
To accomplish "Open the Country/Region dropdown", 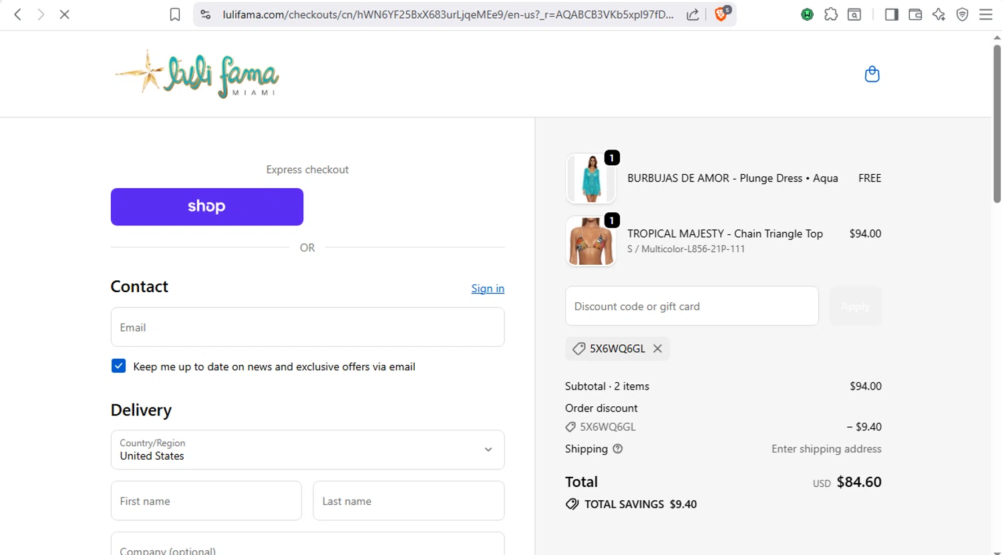I will click(307, 450).
